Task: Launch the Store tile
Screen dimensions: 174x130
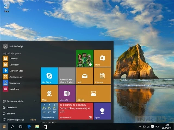Action: tap(102, 58)
